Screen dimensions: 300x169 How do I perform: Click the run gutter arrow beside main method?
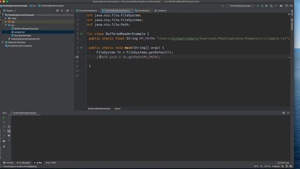pyautogui.click(x=82, y=47)
